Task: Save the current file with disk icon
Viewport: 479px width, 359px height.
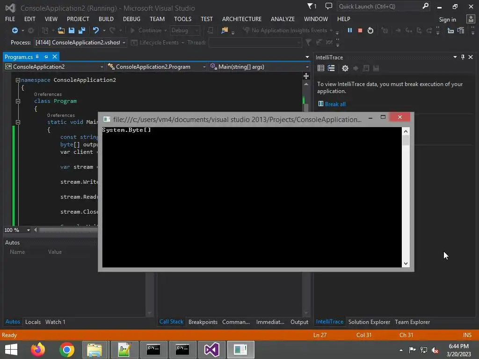Action: coord(72,30)
